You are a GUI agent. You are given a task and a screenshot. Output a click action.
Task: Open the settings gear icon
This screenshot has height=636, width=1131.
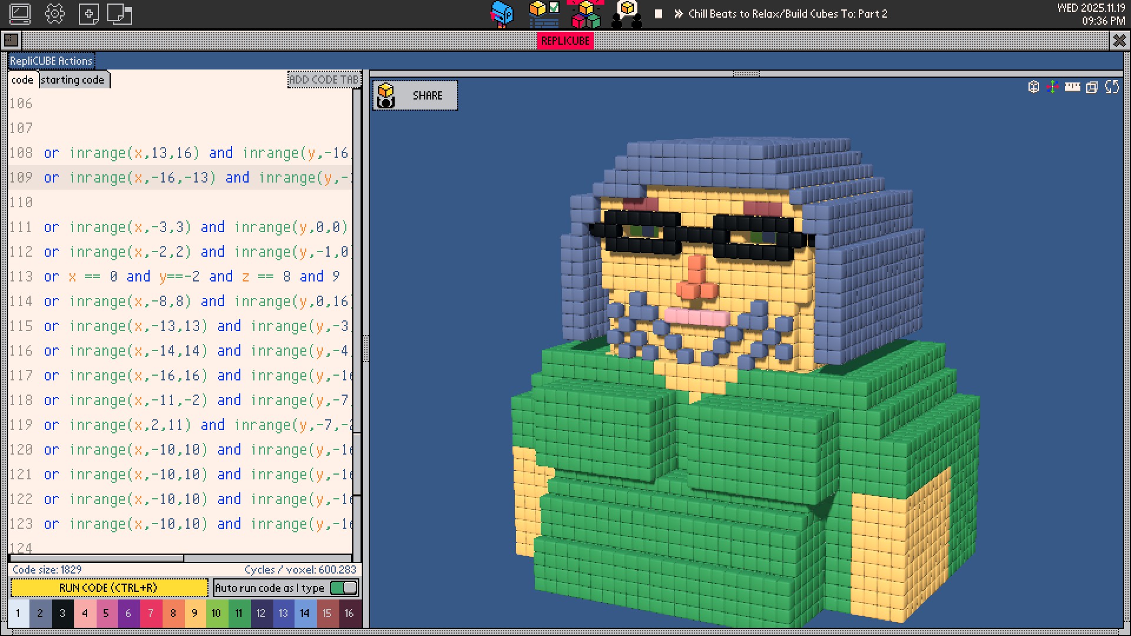(x=54, y=14)
